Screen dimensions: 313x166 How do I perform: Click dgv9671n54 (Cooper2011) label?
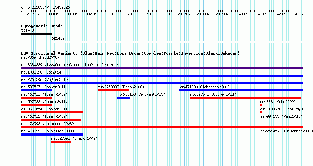pyautogui.click(x=45, y=109)
